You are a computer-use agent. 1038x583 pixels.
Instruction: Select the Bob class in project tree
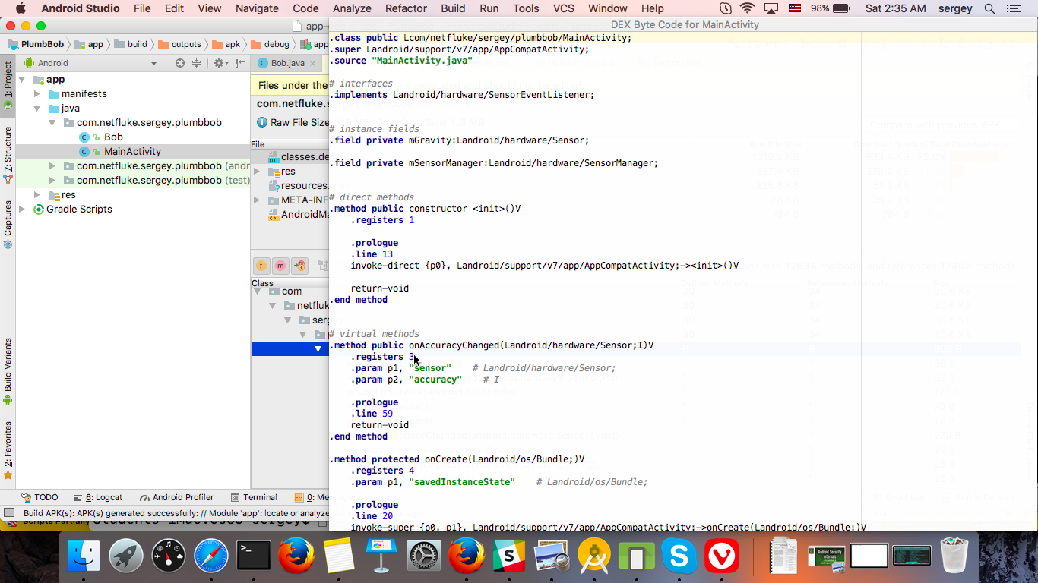113,137
